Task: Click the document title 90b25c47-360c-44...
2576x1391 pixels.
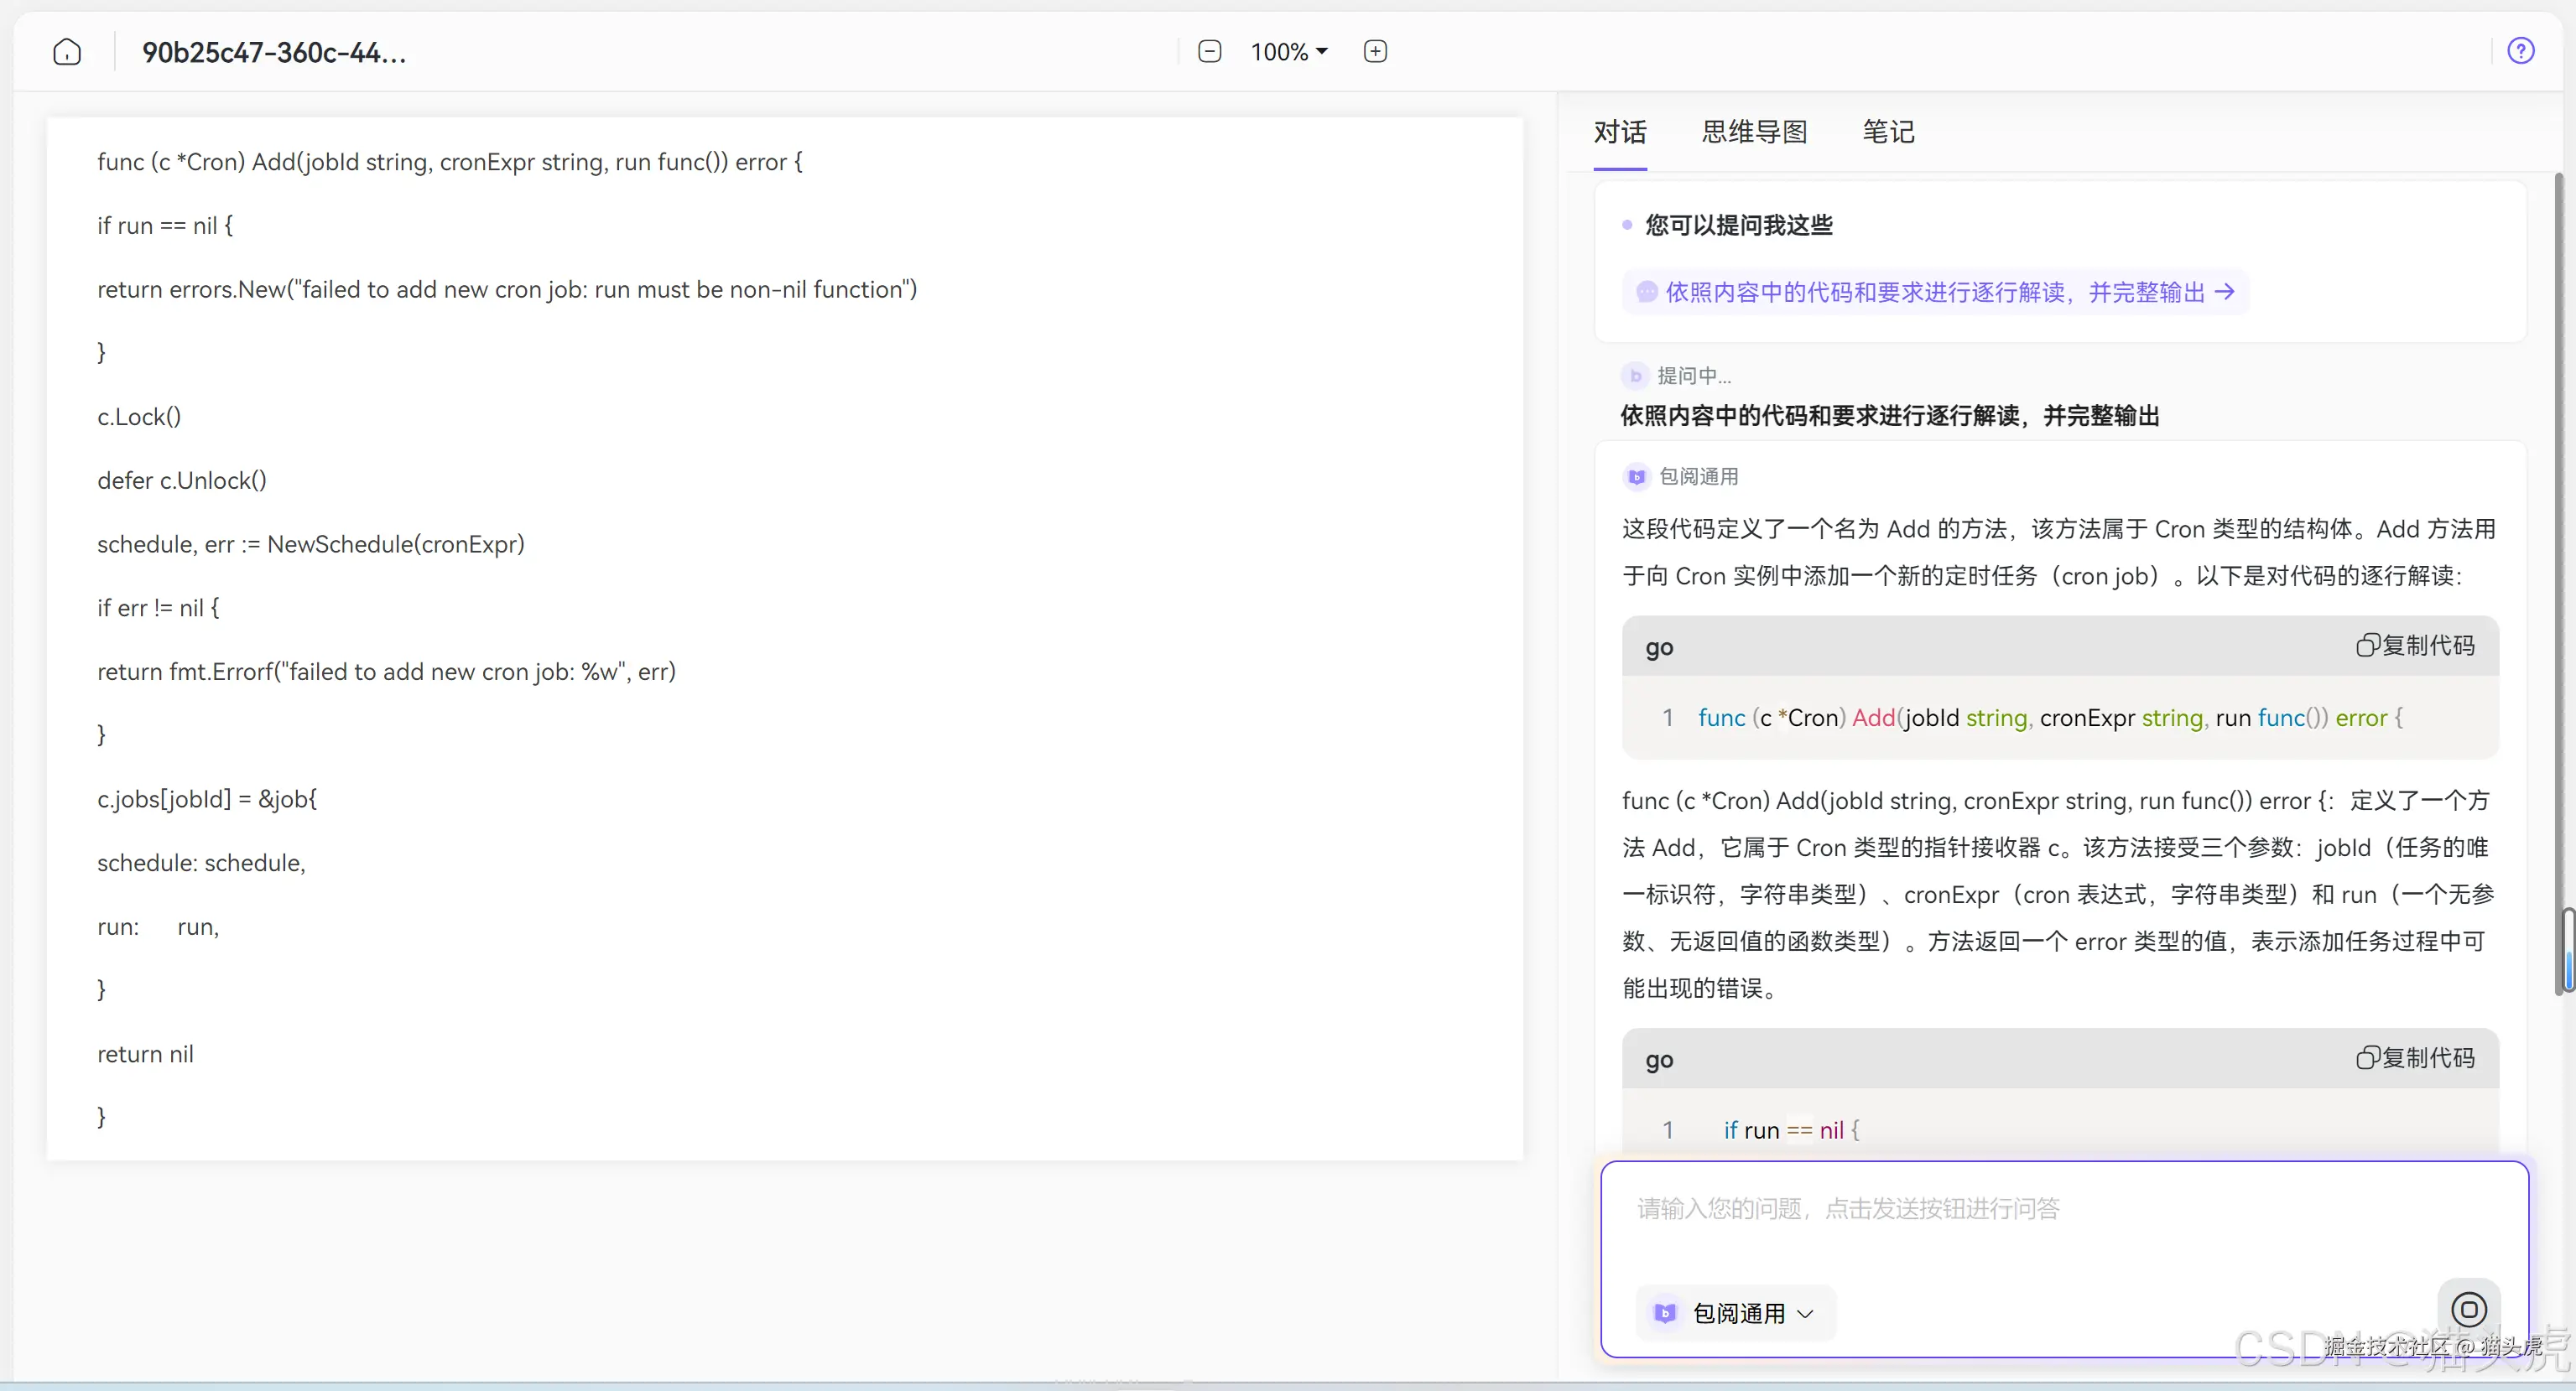Action: [274, 53]
